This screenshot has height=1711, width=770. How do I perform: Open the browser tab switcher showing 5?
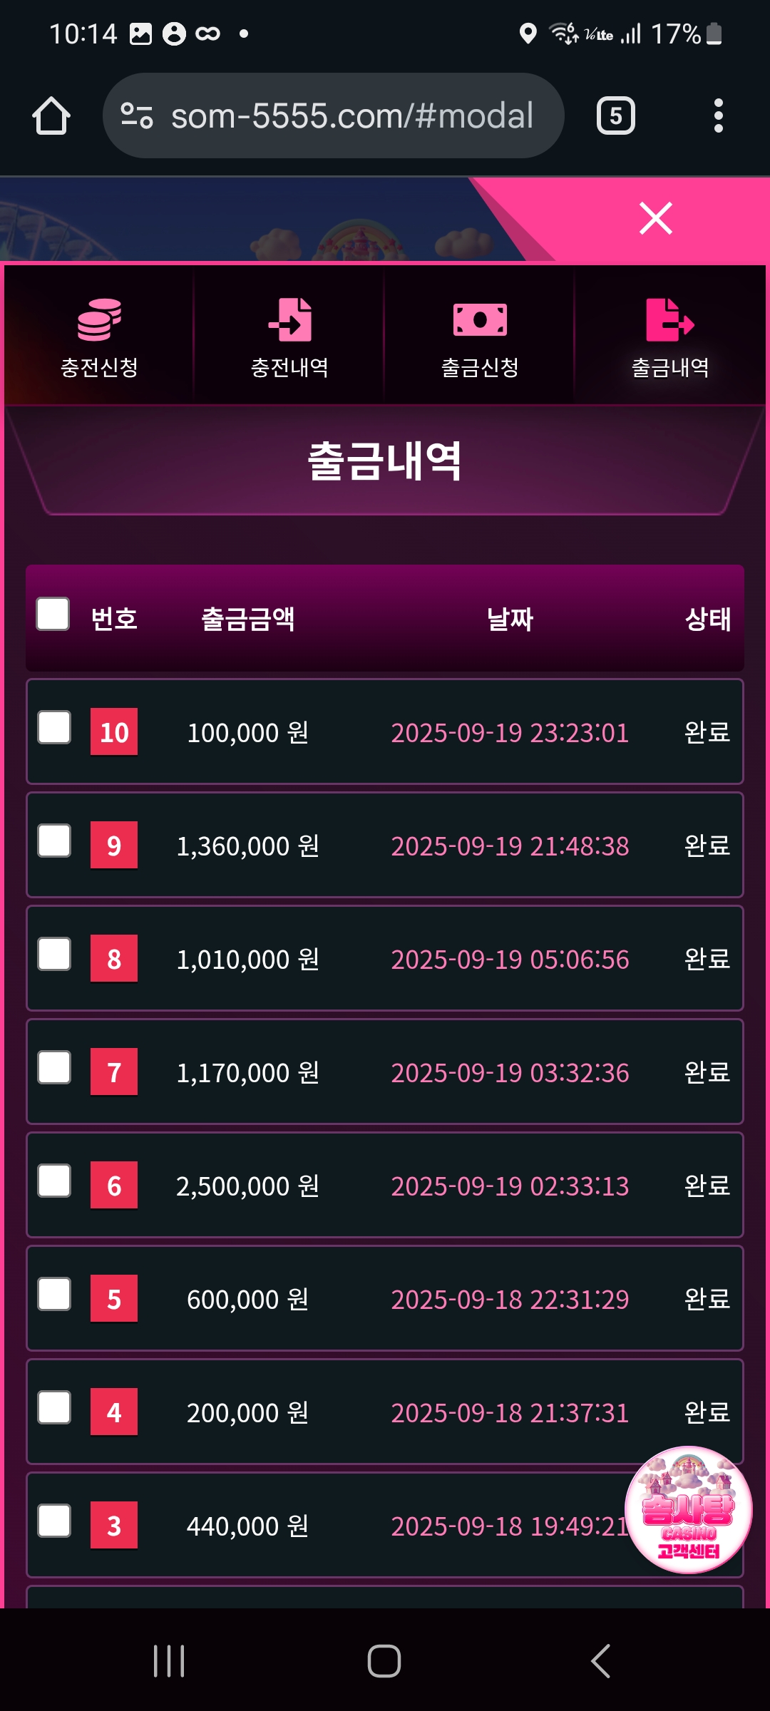[615, 116]
